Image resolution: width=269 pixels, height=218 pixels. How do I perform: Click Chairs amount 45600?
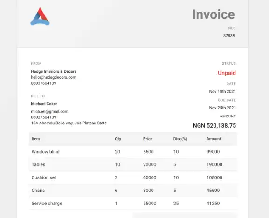213,191
